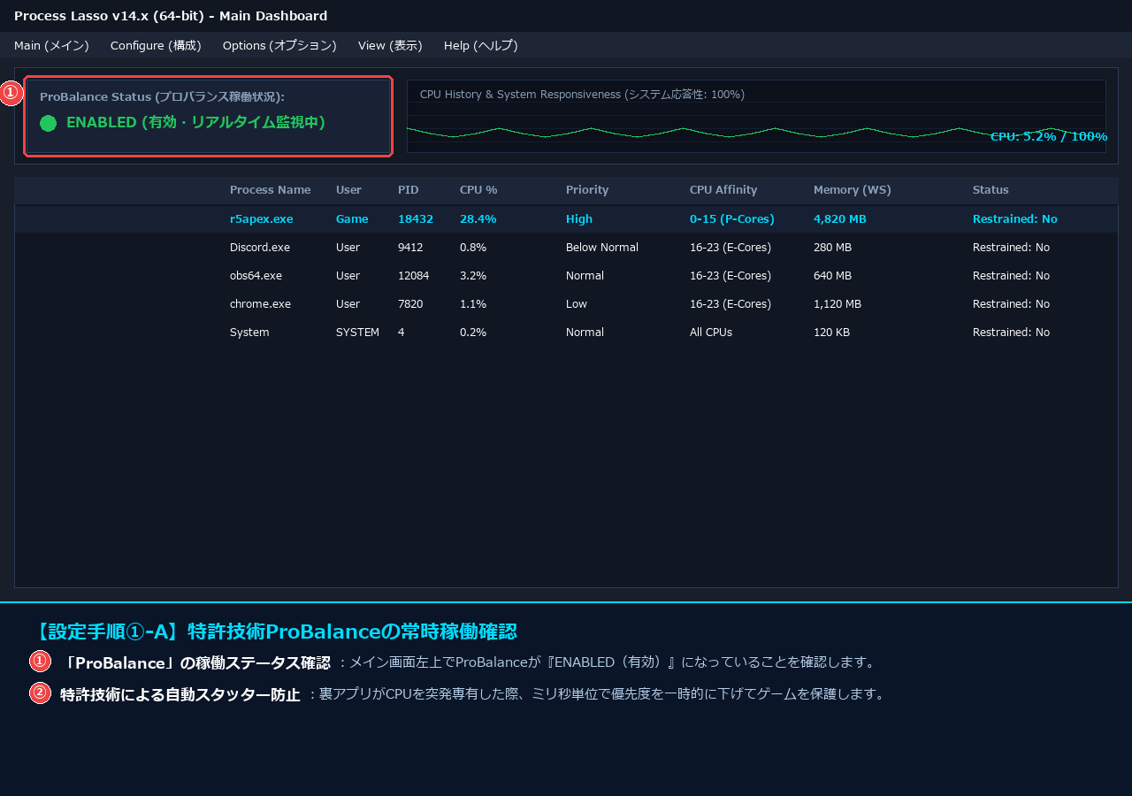Viewport: 1132px width, 796px height.
Task: Click the 28.4% CPU value
Action: click(478, 219)
